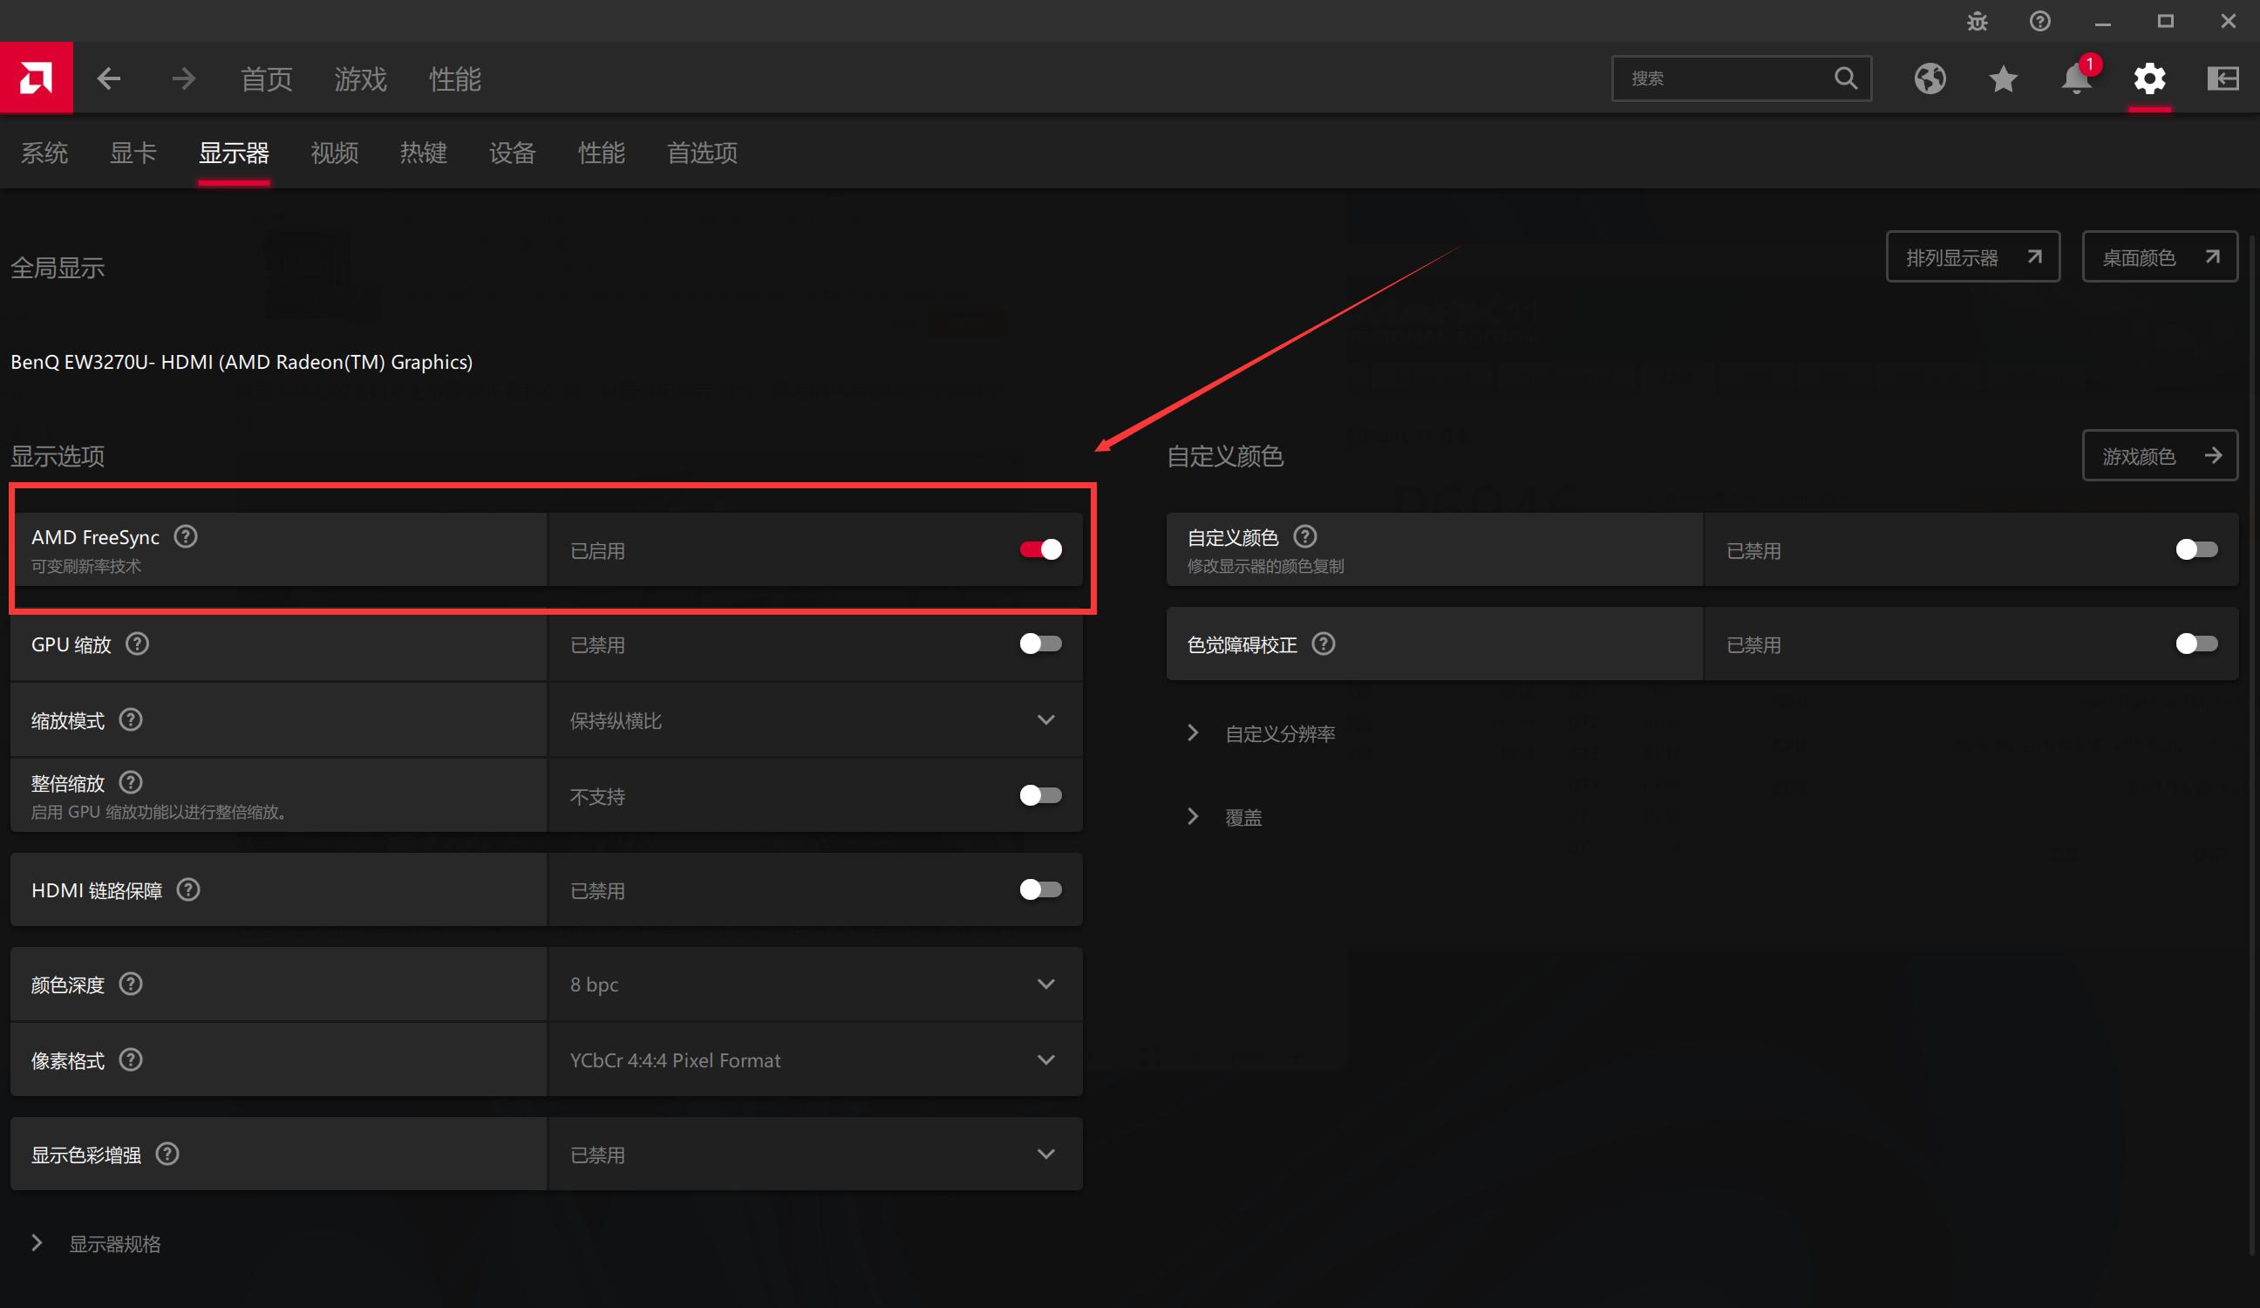This screenshot has width=2260, height=1308.
Task: Open the web browser globe icon
Action: pos(1929,79)
